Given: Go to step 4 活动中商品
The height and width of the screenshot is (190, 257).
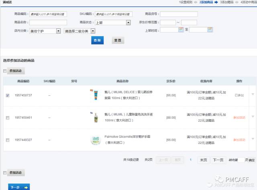Looking at the screenshot, I should (x=249, y=2).
